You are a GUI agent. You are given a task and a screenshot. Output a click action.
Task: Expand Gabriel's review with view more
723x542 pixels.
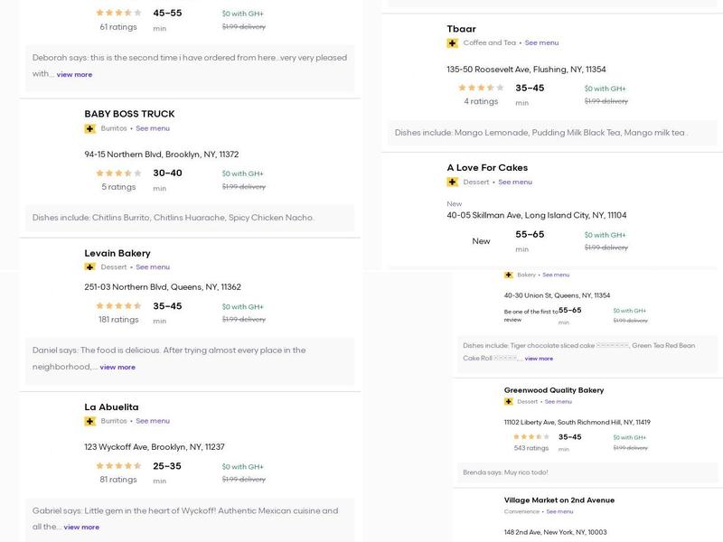point(81,528)
